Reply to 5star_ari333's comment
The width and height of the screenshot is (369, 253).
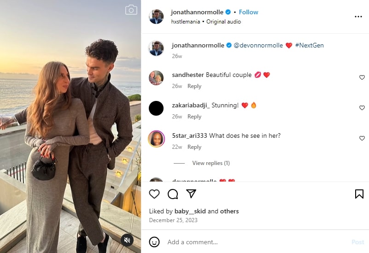pos(194,147)
